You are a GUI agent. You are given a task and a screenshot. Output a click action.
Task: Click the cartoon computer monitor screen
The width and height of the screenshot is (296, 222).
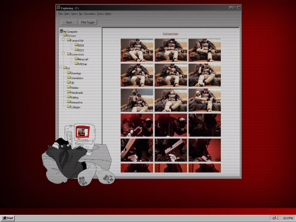[82, 132]
